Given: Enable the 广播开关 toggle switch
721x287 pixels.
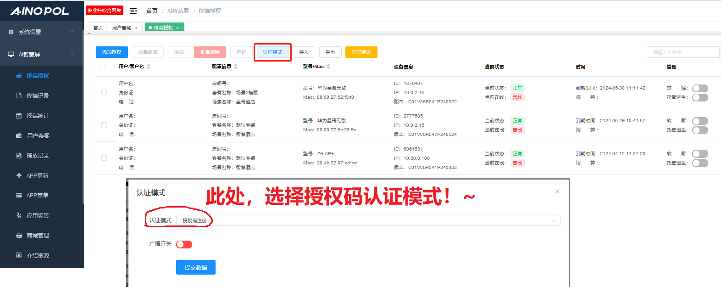Looking at the screenshot, I should (184, 244).
